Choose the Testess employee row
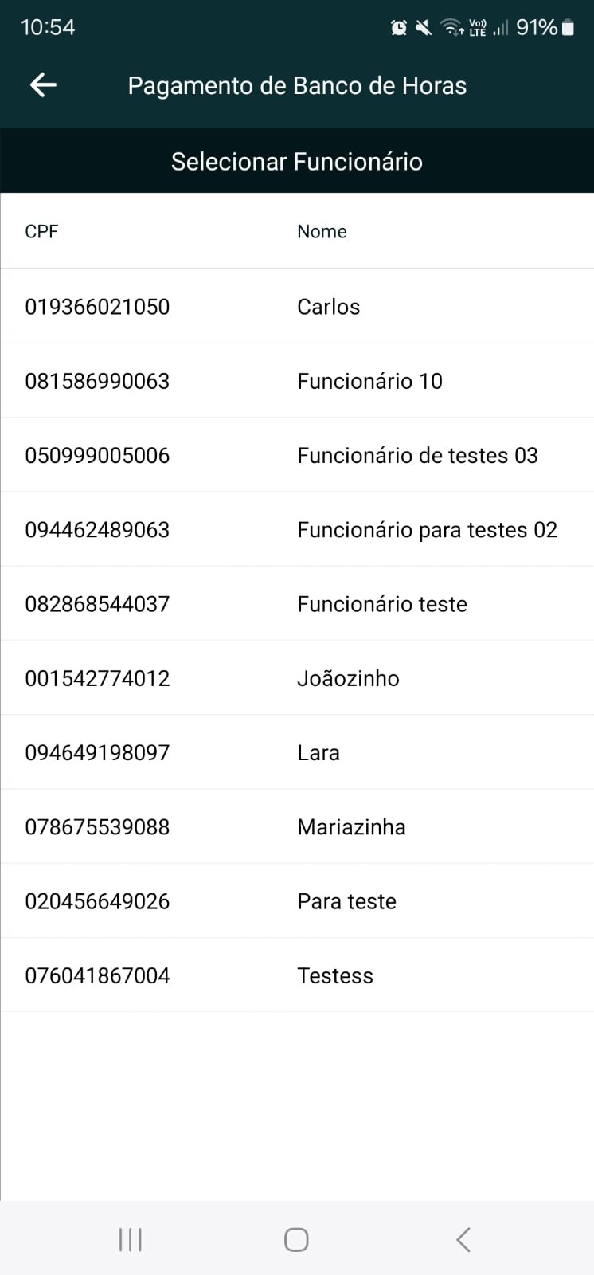 point(335,975)
